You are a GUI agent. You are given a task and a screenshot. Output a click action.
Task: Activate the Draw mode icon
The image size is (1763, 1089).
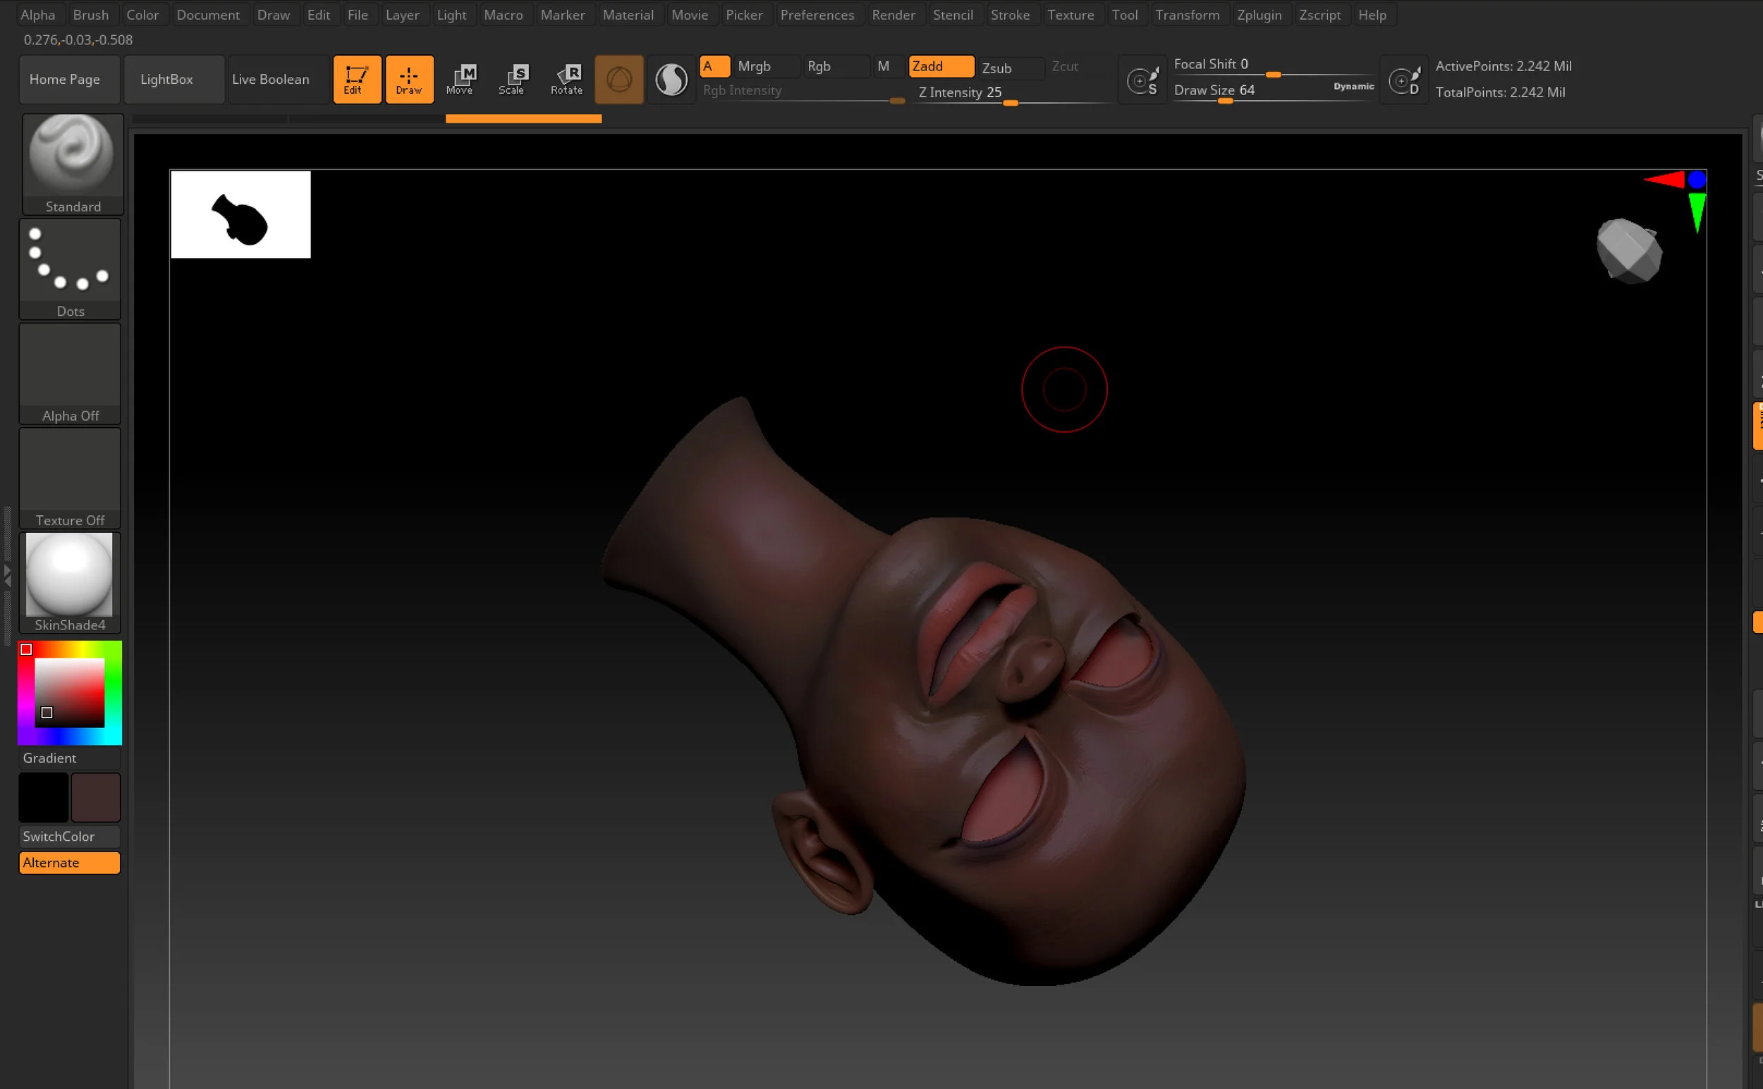coord(409,79)
